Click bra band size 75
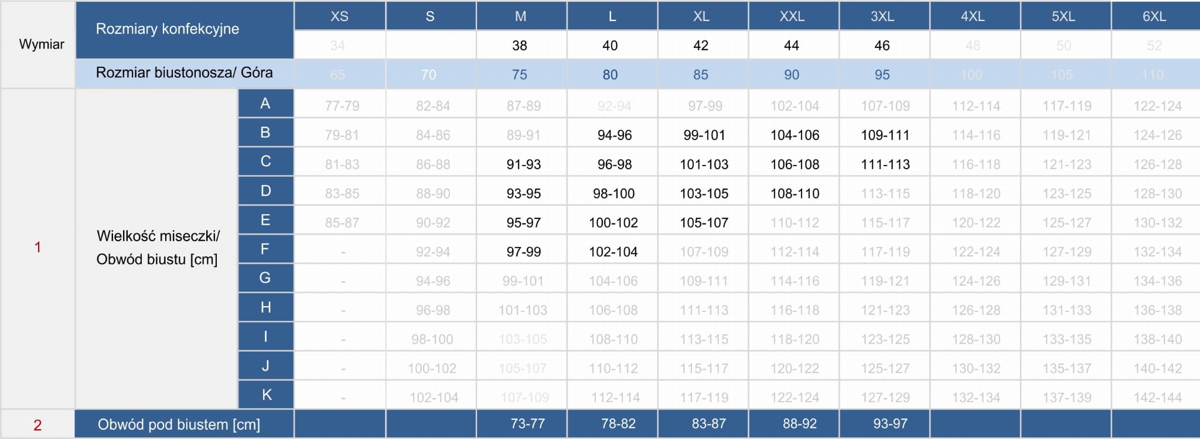The width and height of the screenshot is (1200, 439). [520, 75]
